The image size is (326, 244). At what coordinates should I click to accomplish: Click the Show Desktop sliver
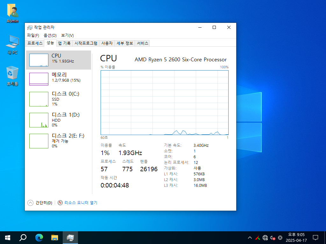pos(325,238)
